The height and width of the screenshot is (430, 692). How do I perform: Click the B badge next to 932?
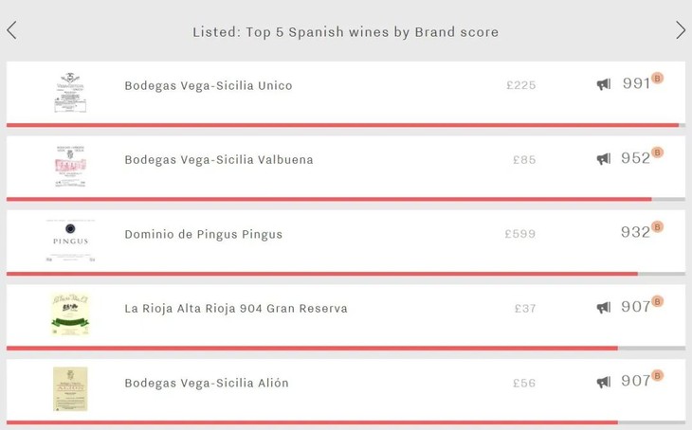click(658, 227)
